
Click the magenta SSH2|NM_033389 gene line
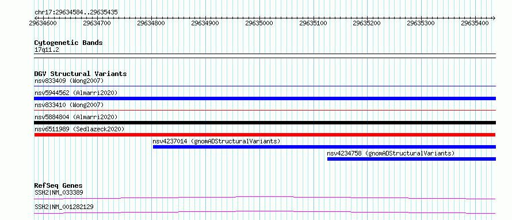click(x=265, y=198)
